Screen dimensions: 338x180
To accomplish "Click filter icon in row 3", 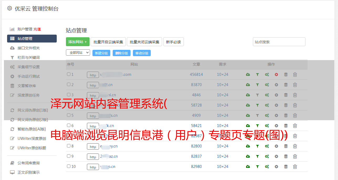I will tap(257, 95).
